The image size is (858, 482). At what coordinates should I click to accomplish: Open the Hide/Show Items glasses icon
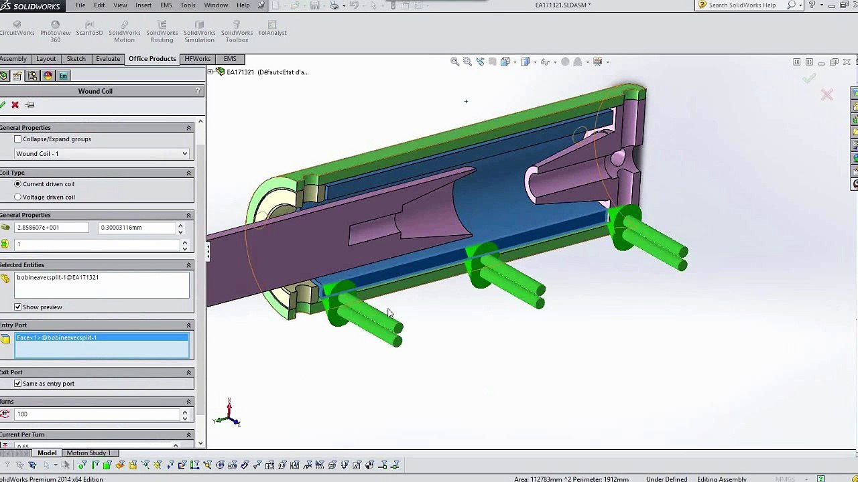tap(546, 62)
